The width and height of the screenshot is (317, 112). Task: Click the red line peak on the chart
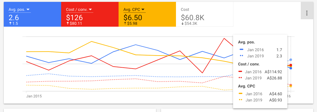tap(224, 38)
